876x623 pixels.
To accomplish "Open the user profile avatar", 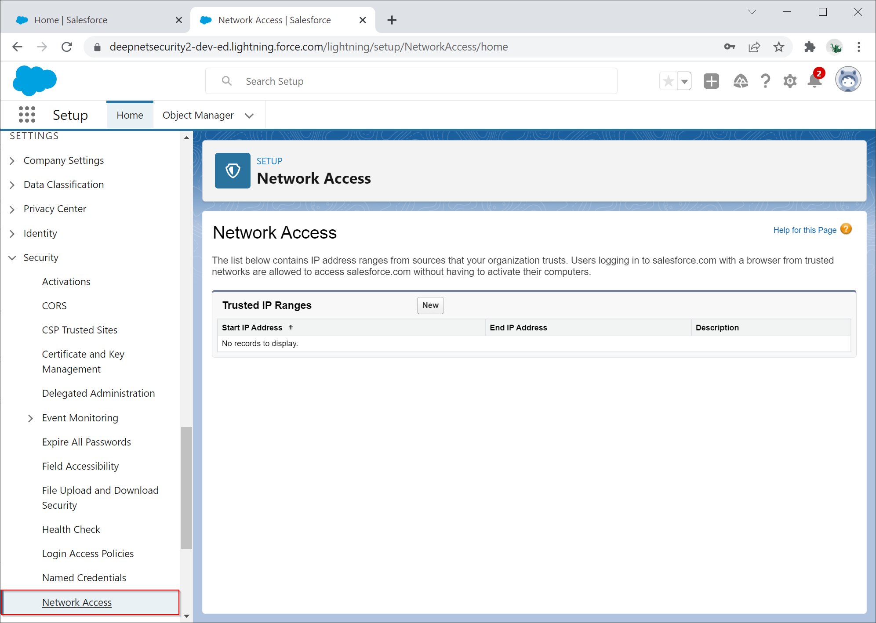I will [847, 80].
